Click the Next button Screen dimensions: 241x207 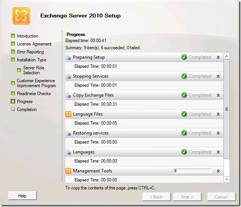click(187, 197)
